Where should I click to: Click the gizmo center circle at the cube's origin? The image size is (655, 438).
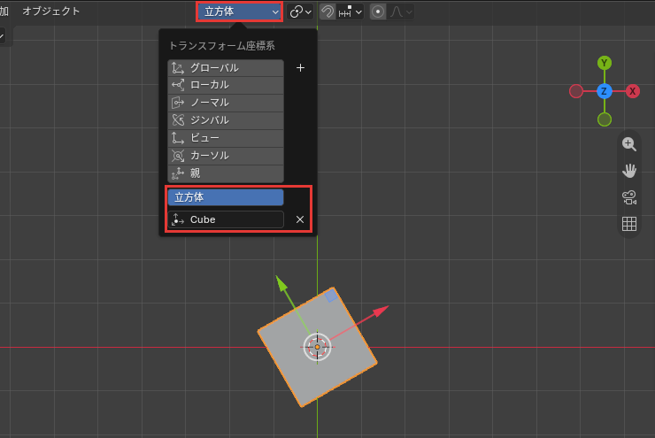317,347
